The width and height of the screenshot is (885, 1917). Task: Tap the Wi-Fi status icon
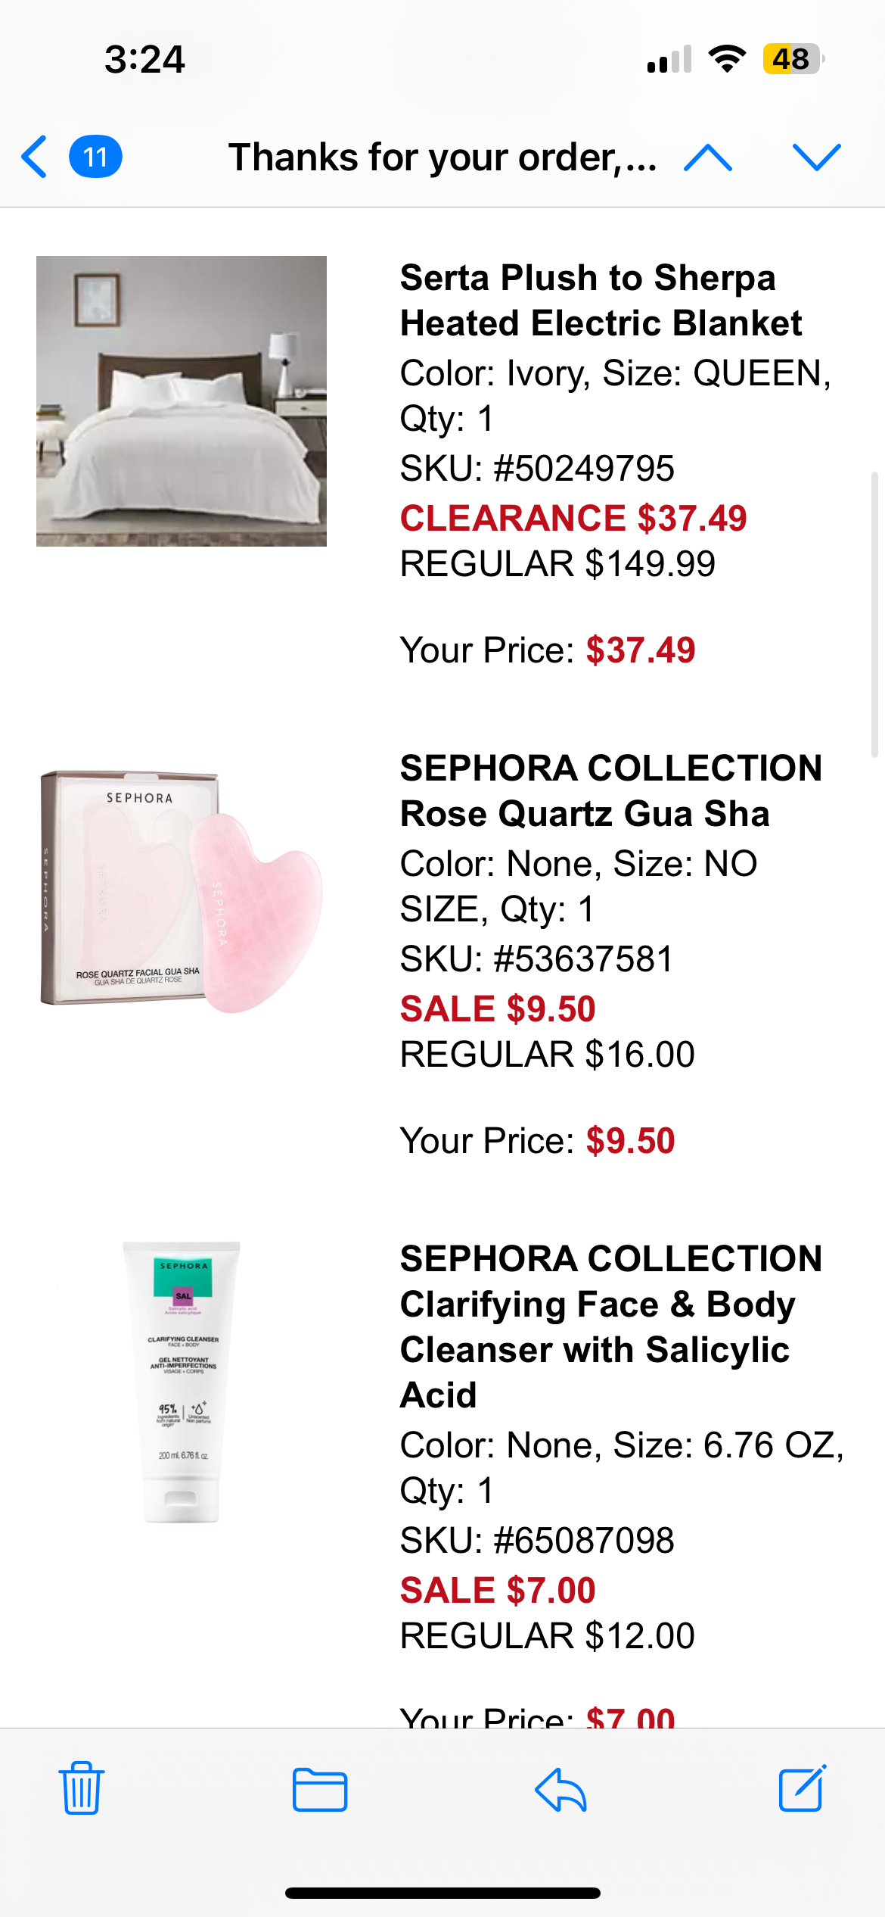click(x=727, y=59)
